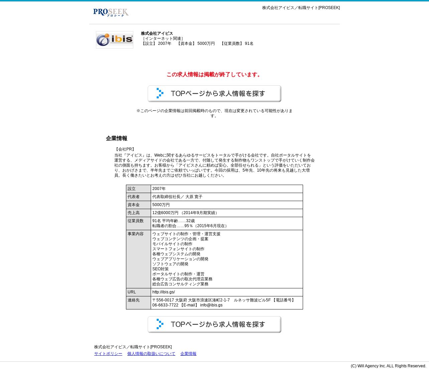Click the 資本金 table header cell
Image resolution: width=429 pixels, height=369 pixels.
click(138, 205)
